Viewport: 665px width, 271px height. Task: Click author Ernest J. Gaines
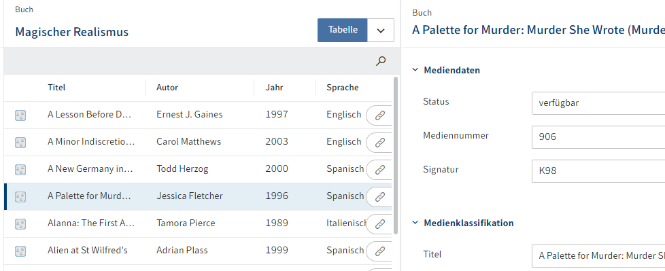point(189,115)
